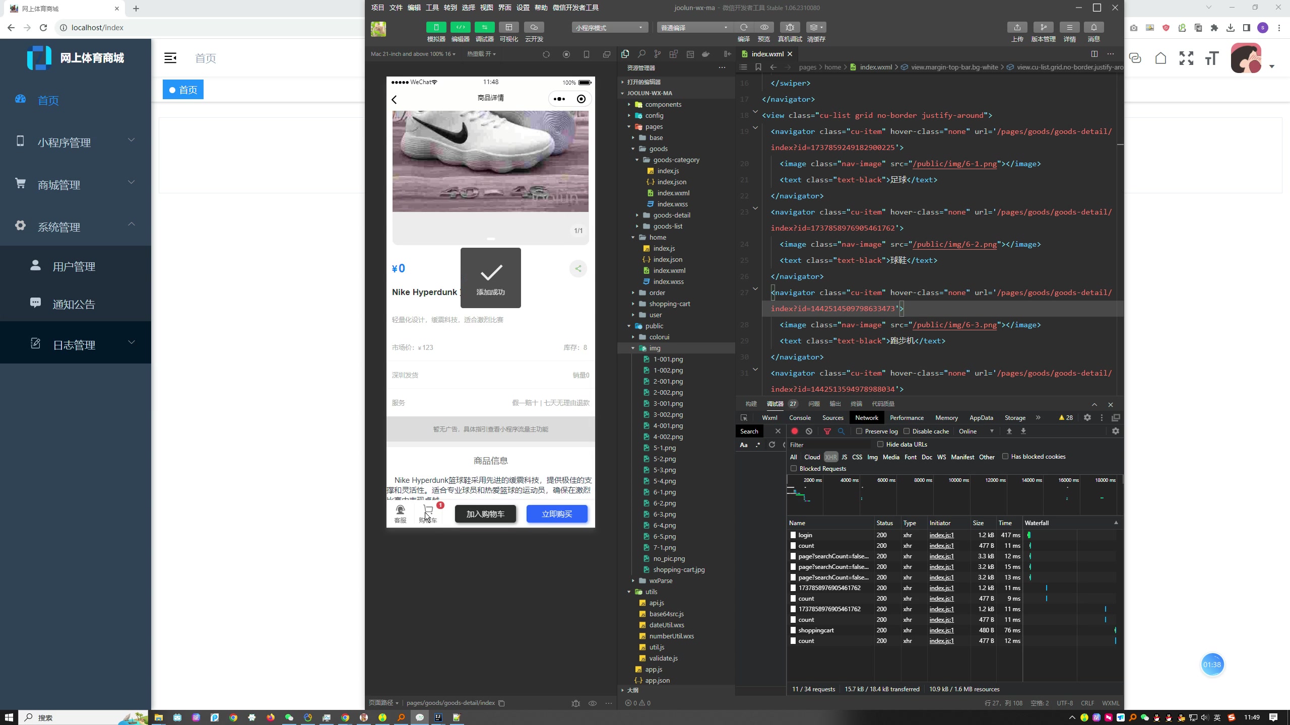Screen dimensions: 1290x725
Task: Check Has blocked cookies
Action: click(1005, 456)
